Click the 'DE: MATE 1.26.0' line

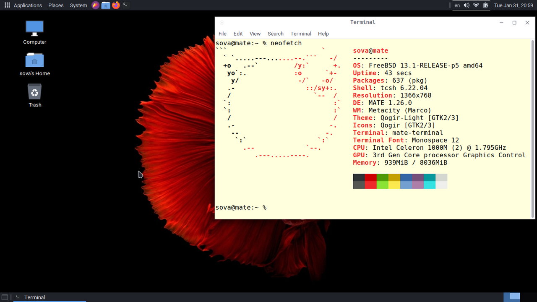(x=382, y=103)
